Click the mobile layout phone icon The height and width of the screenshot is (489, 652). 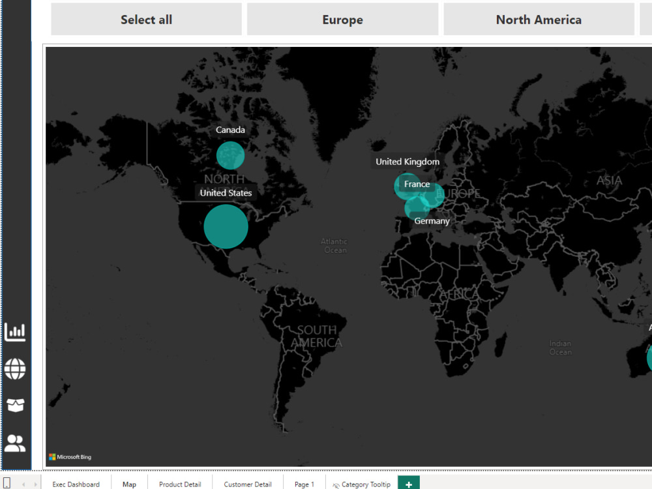coord(7,484)
